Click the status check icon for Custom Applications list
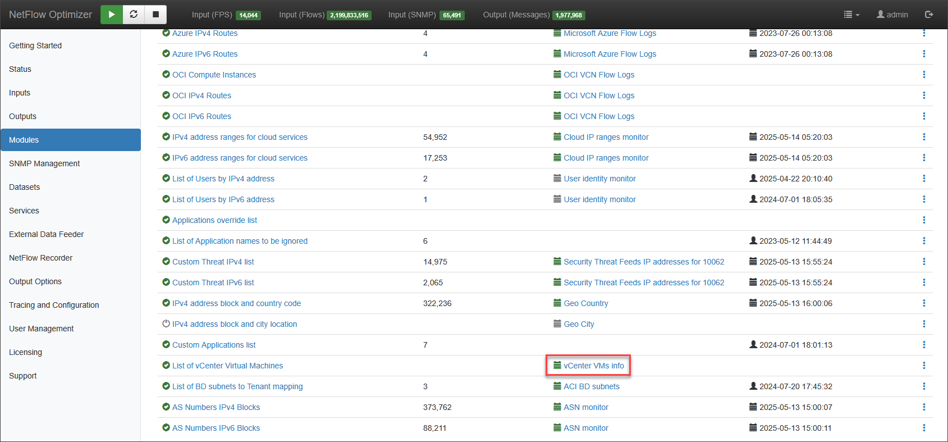This screenshot has width=948, height=442. click(166, 344)
